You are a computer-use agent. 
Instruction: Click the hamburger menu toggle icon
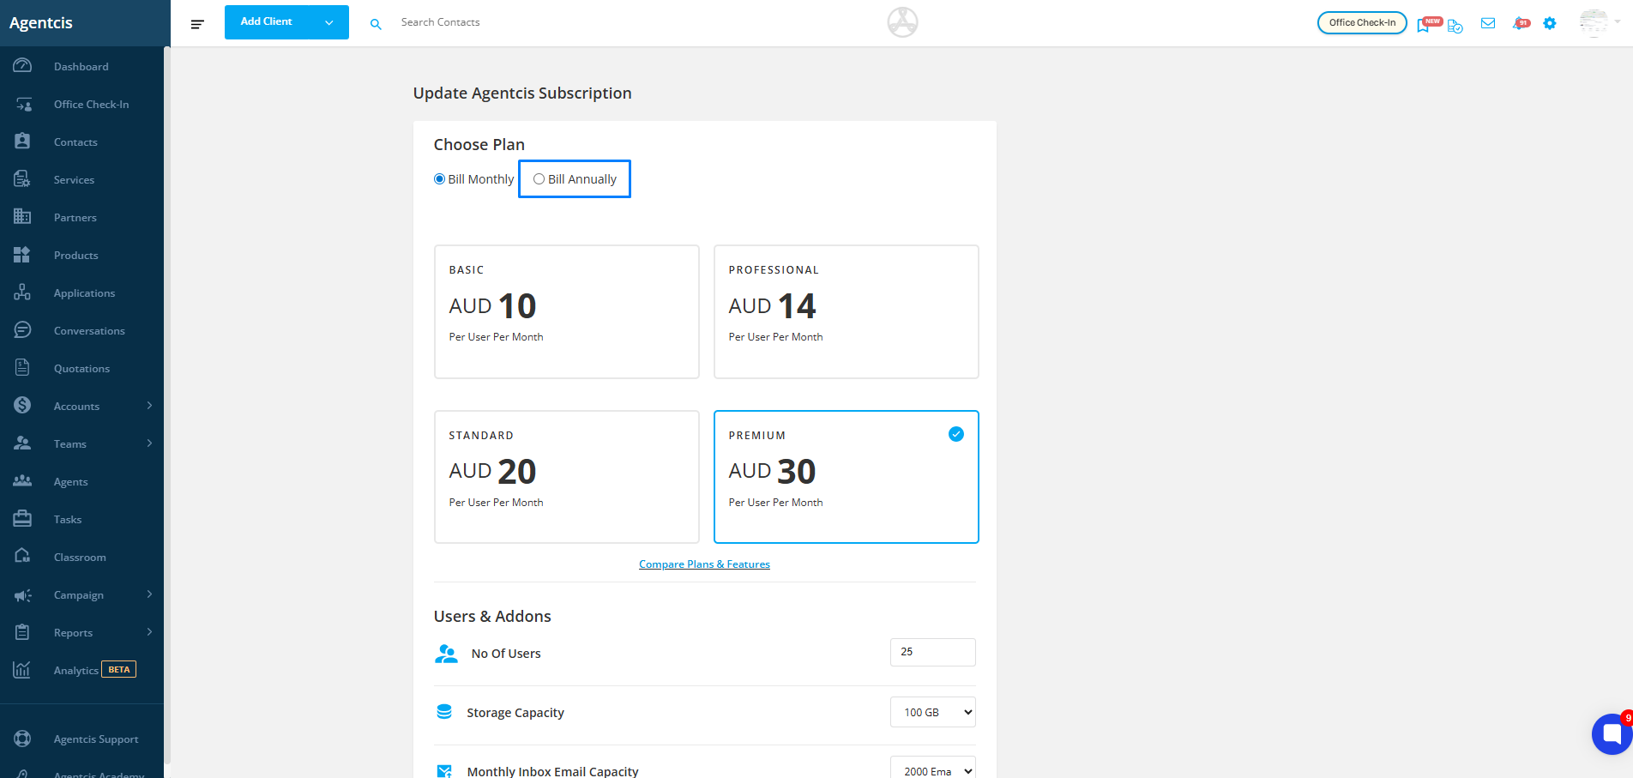(197, 24)
